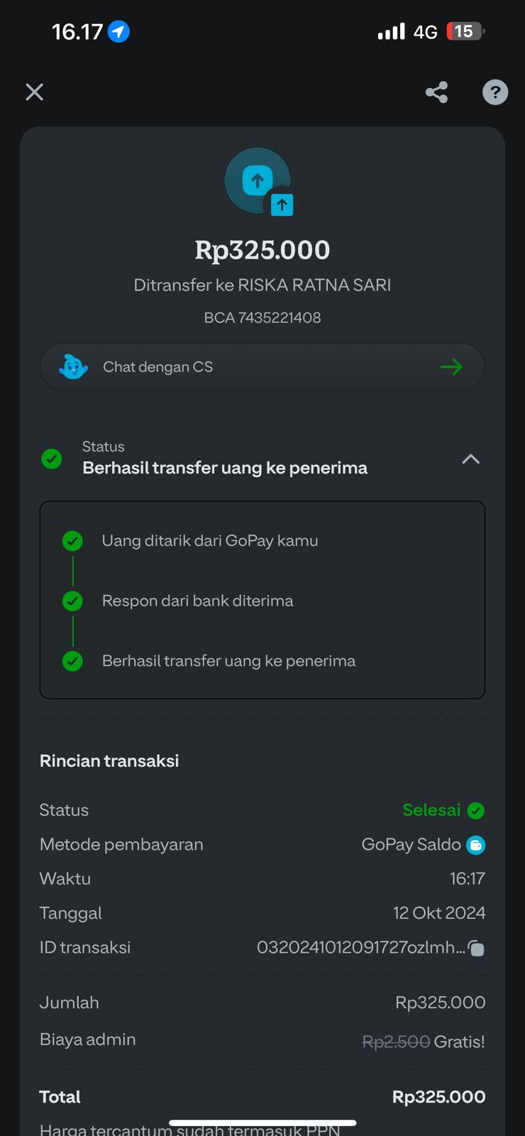
Task: Collapse the Status section chevron
Action: [470, 459]
